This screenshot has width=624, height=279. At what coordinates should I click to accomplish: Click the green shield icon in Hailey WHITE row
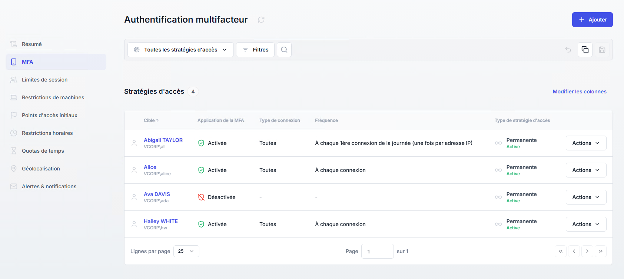201,224
